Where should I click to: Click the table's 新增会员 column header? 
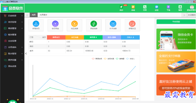pos(56,37)
